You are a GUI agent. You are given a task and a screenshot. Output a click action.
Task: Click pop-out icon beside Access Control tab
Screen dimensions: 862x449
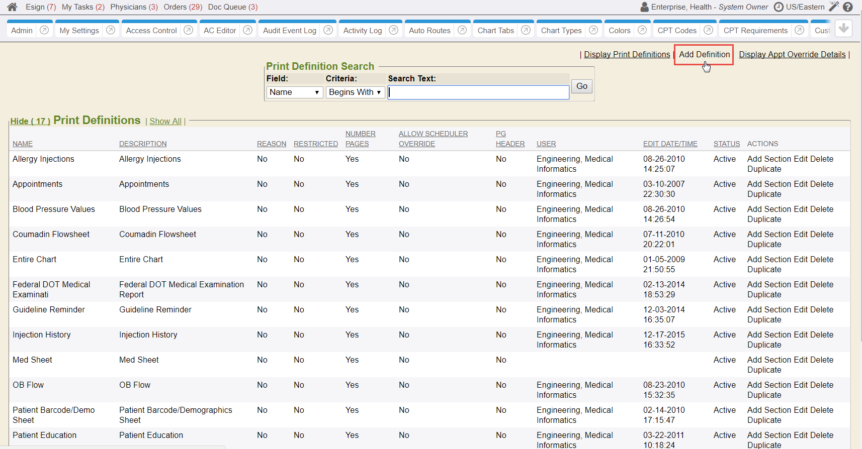(189, 30)
